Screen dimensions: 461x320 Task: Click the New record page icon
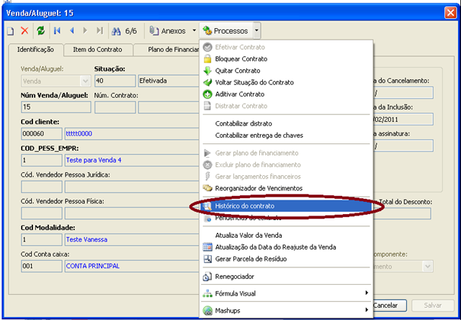[x=10, y=31]
